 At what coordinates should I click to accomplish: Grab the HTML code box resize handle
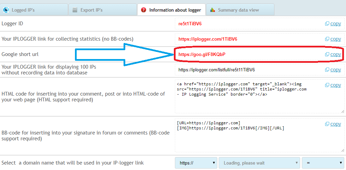(343, 111)
